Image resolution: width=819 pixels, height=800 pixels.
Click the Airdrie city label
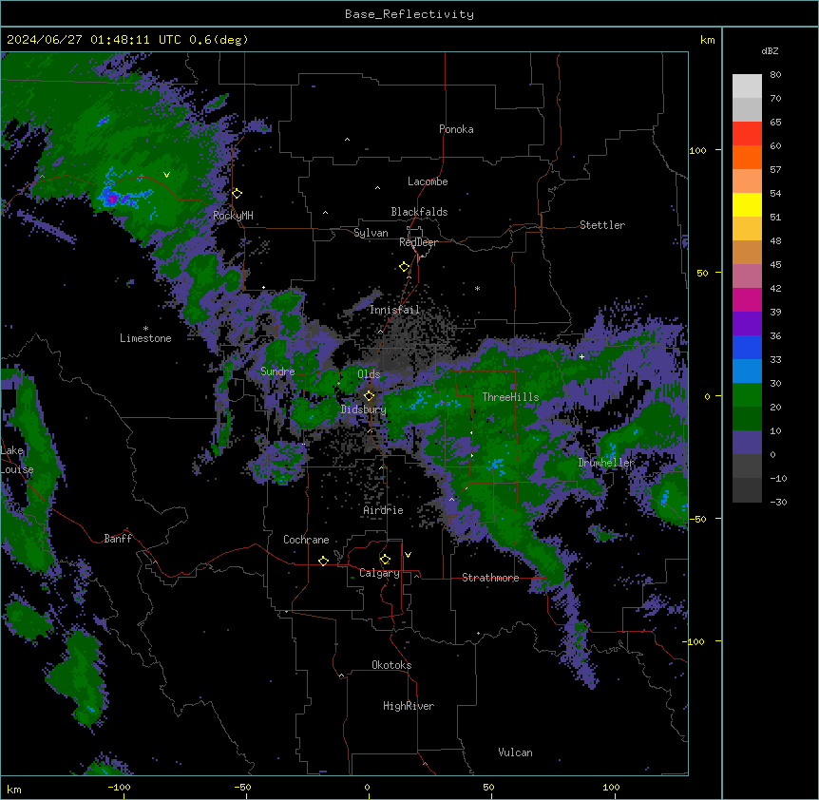pyautogui.click(x=384, y=510)
